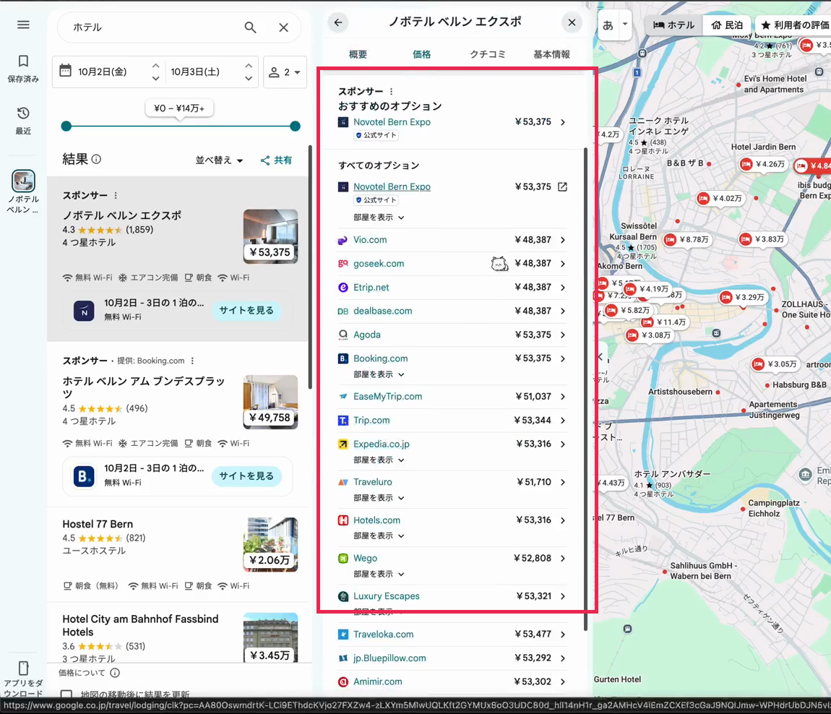Visit site for Booking.com deal
Screen dimensions: 831x714
(x=246, y=476)
